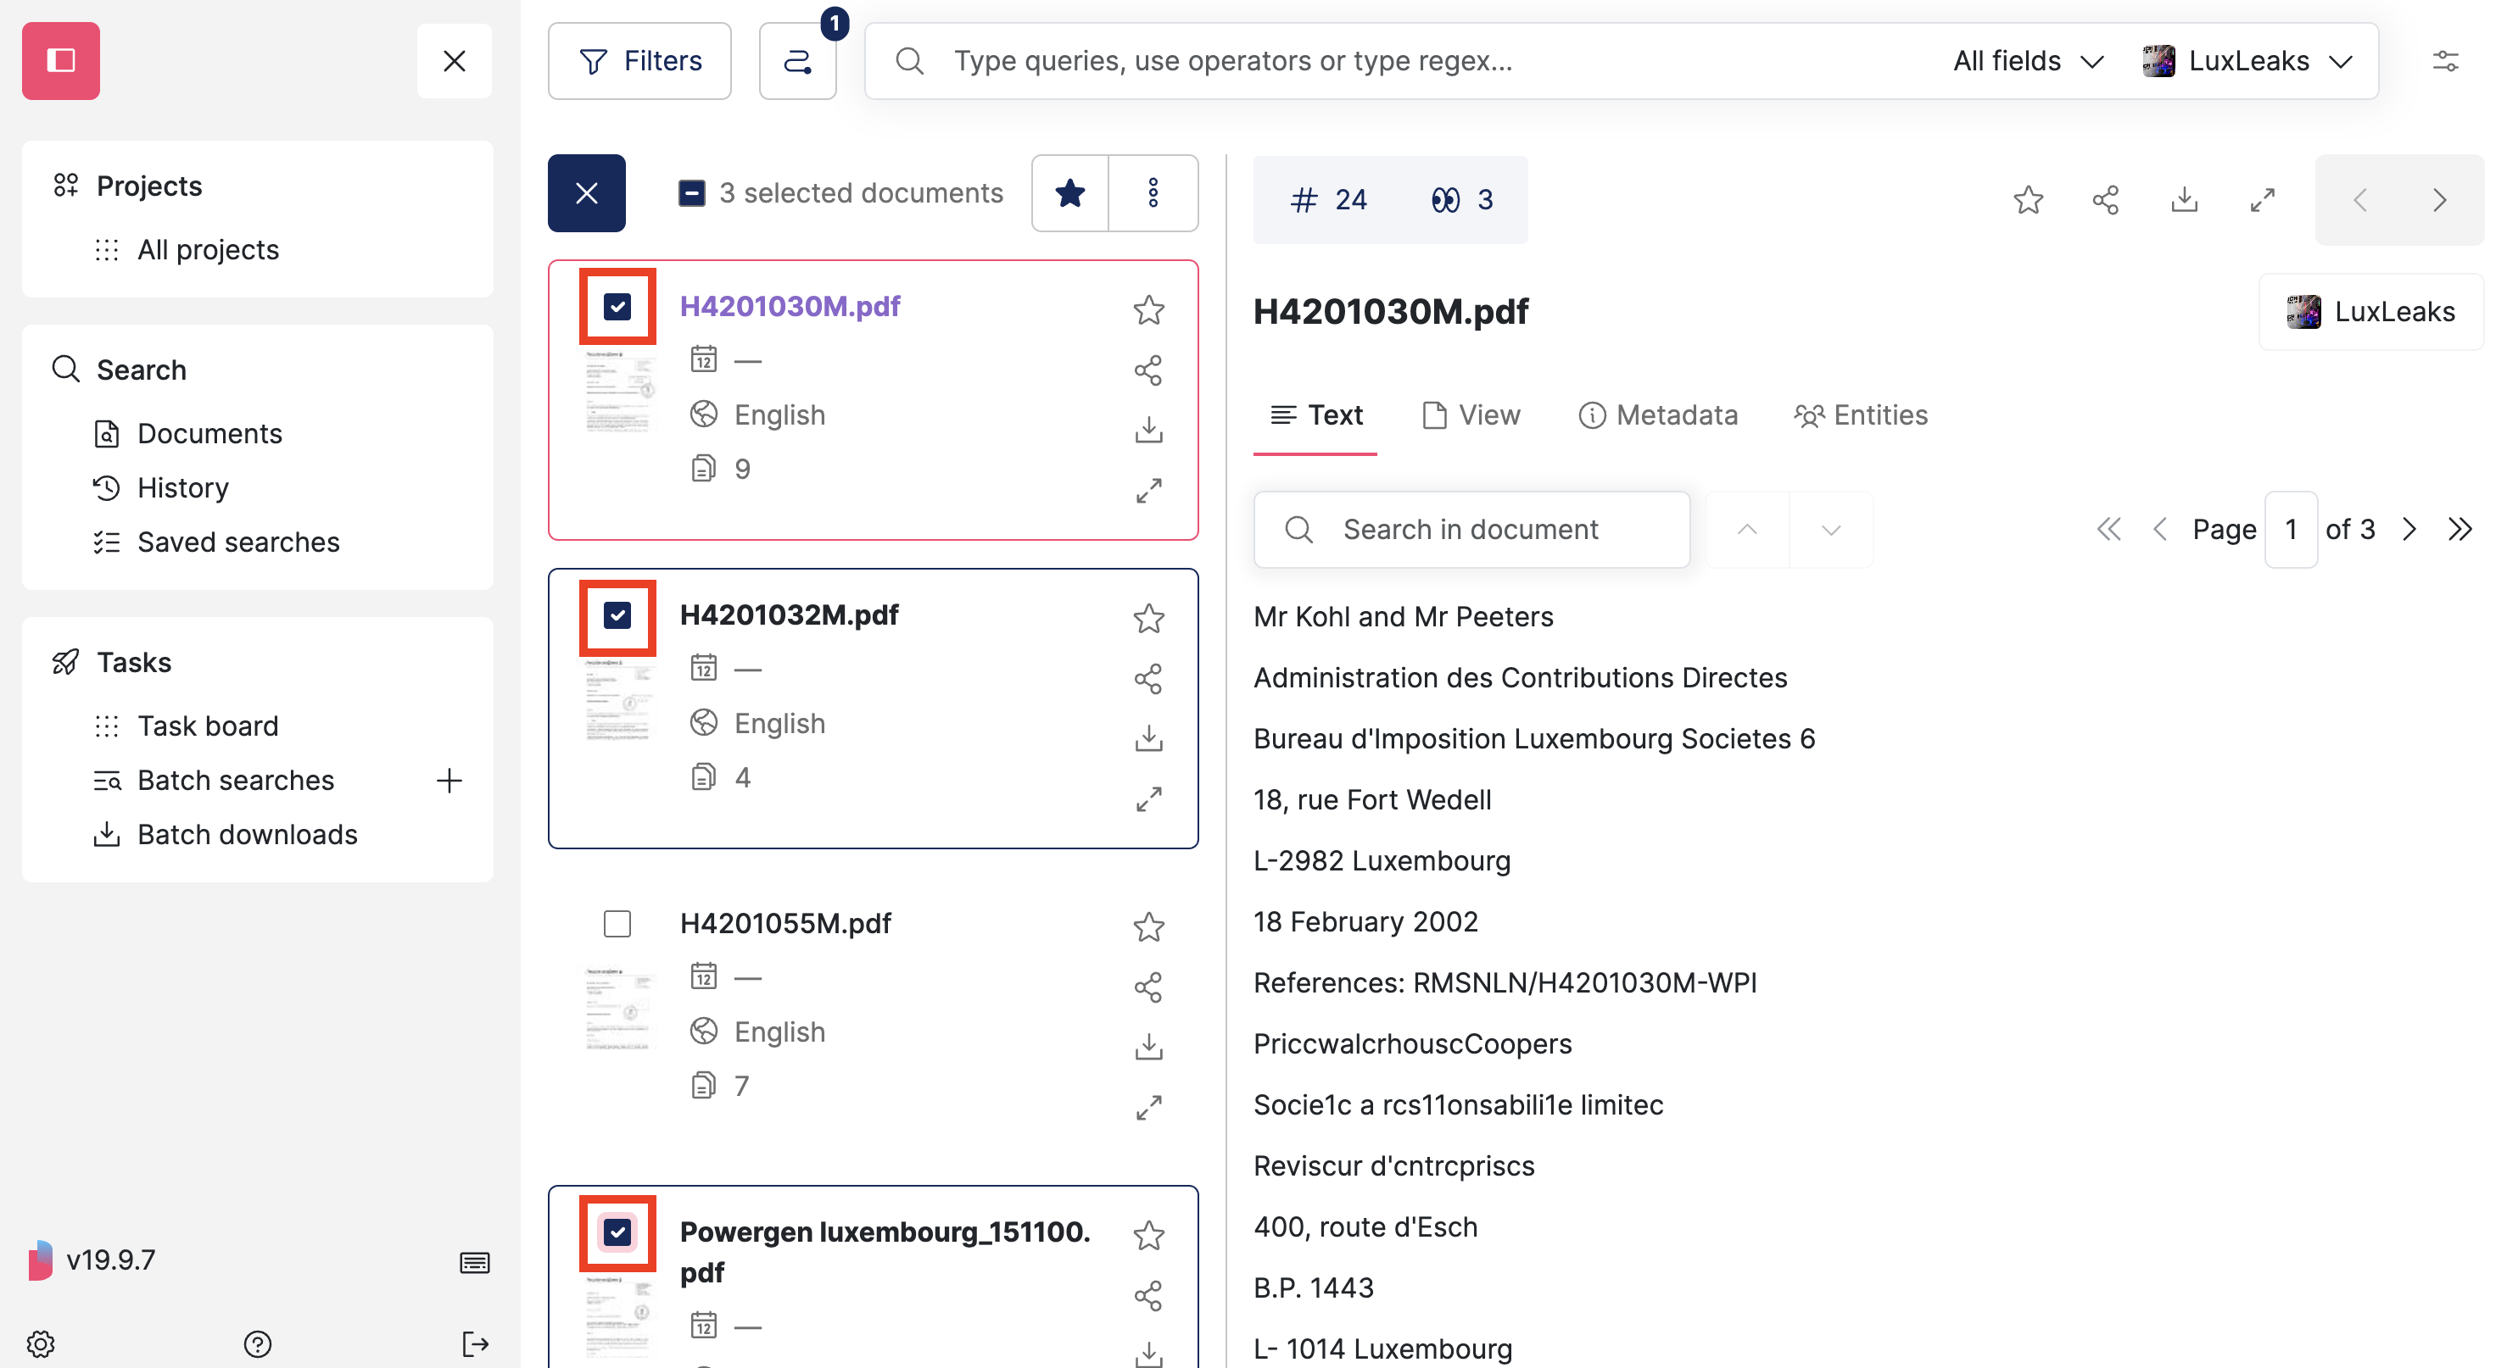Download the opened document from the viewer header
Image resolution: width=2507 pixels, height=1368 pixels.
click(x=2184, y=199)
